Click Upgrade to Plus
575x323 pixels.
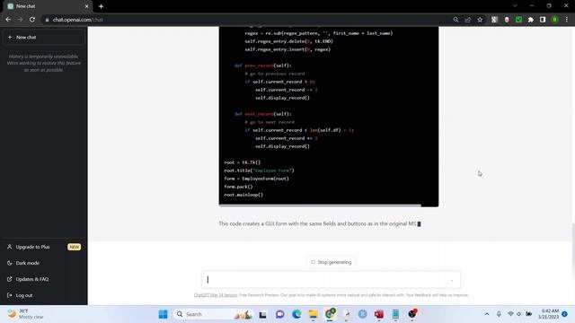click(x=44, y=247)
